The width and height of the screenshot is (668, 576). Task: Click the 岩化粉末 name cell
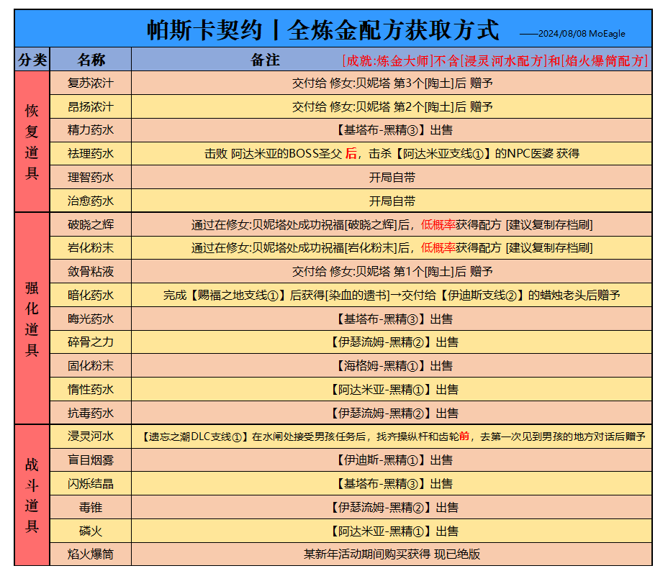[x=91, y=248]
